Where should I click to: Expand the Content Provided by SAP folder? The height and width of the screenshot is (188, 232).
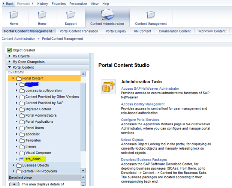coord(16,103)
